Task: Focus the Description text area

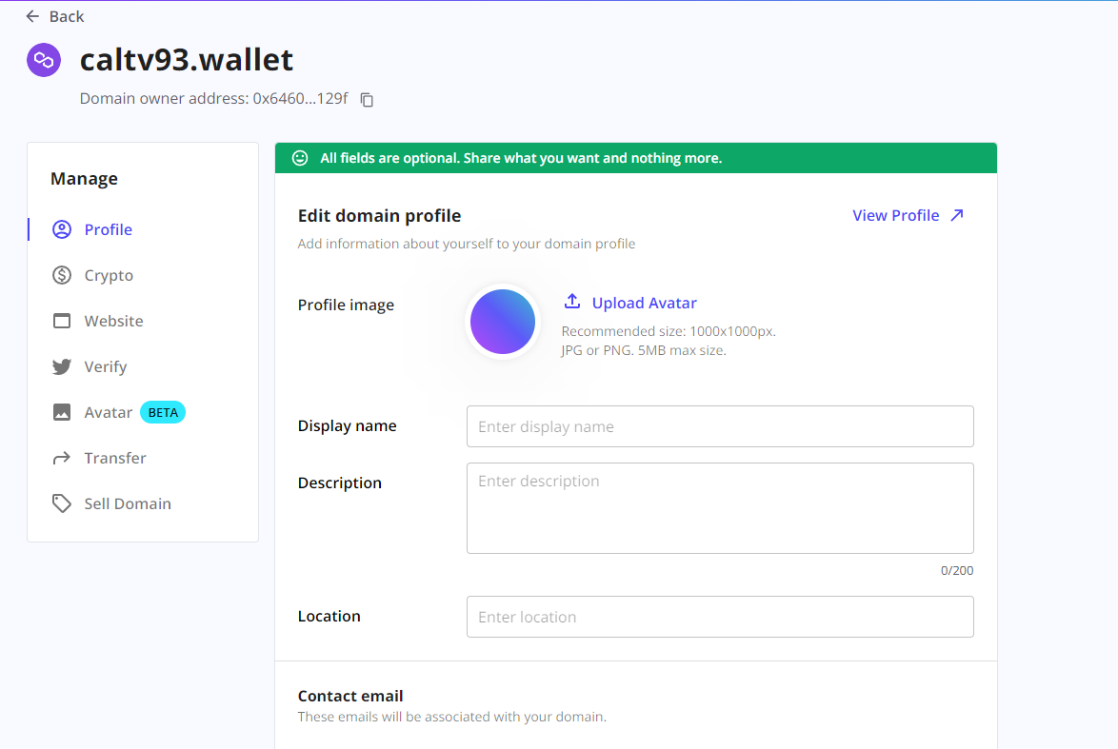Action: click(720, 508)
